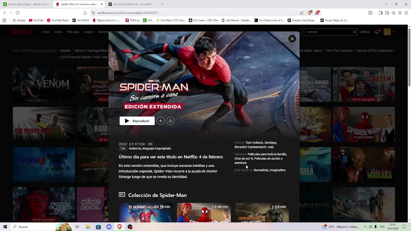Open the Sonic 3 poster thumbnail
Viewport: 411px width, 231px height.
[44, 164]
